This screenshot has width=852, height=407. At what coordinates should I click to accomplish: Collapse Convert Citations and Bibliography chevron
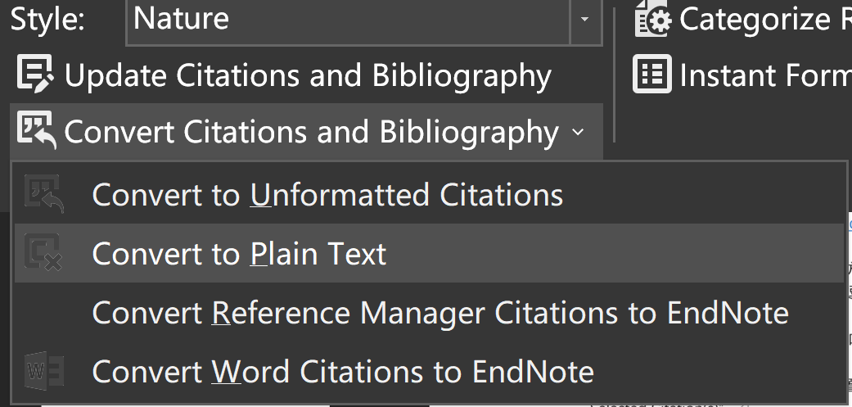(x=579, y=132)
